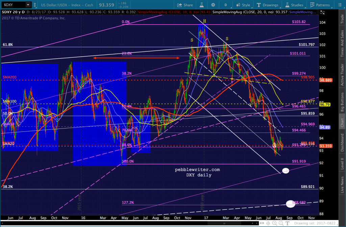This screenshot has width=346, height=227.
Task: Click the zoom in magnifier icon
Action: click(275, 223)
